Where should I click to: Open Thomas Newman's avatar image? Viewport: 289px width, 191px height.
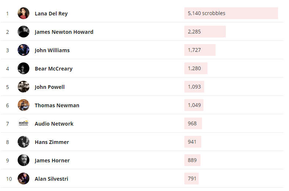click(24, 105)
